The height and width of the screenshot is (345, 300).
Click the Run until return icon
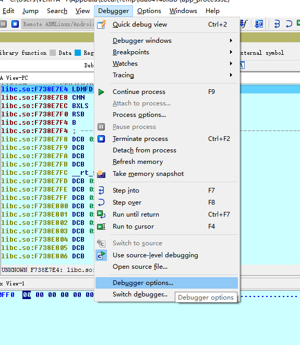tap(101, 215)
